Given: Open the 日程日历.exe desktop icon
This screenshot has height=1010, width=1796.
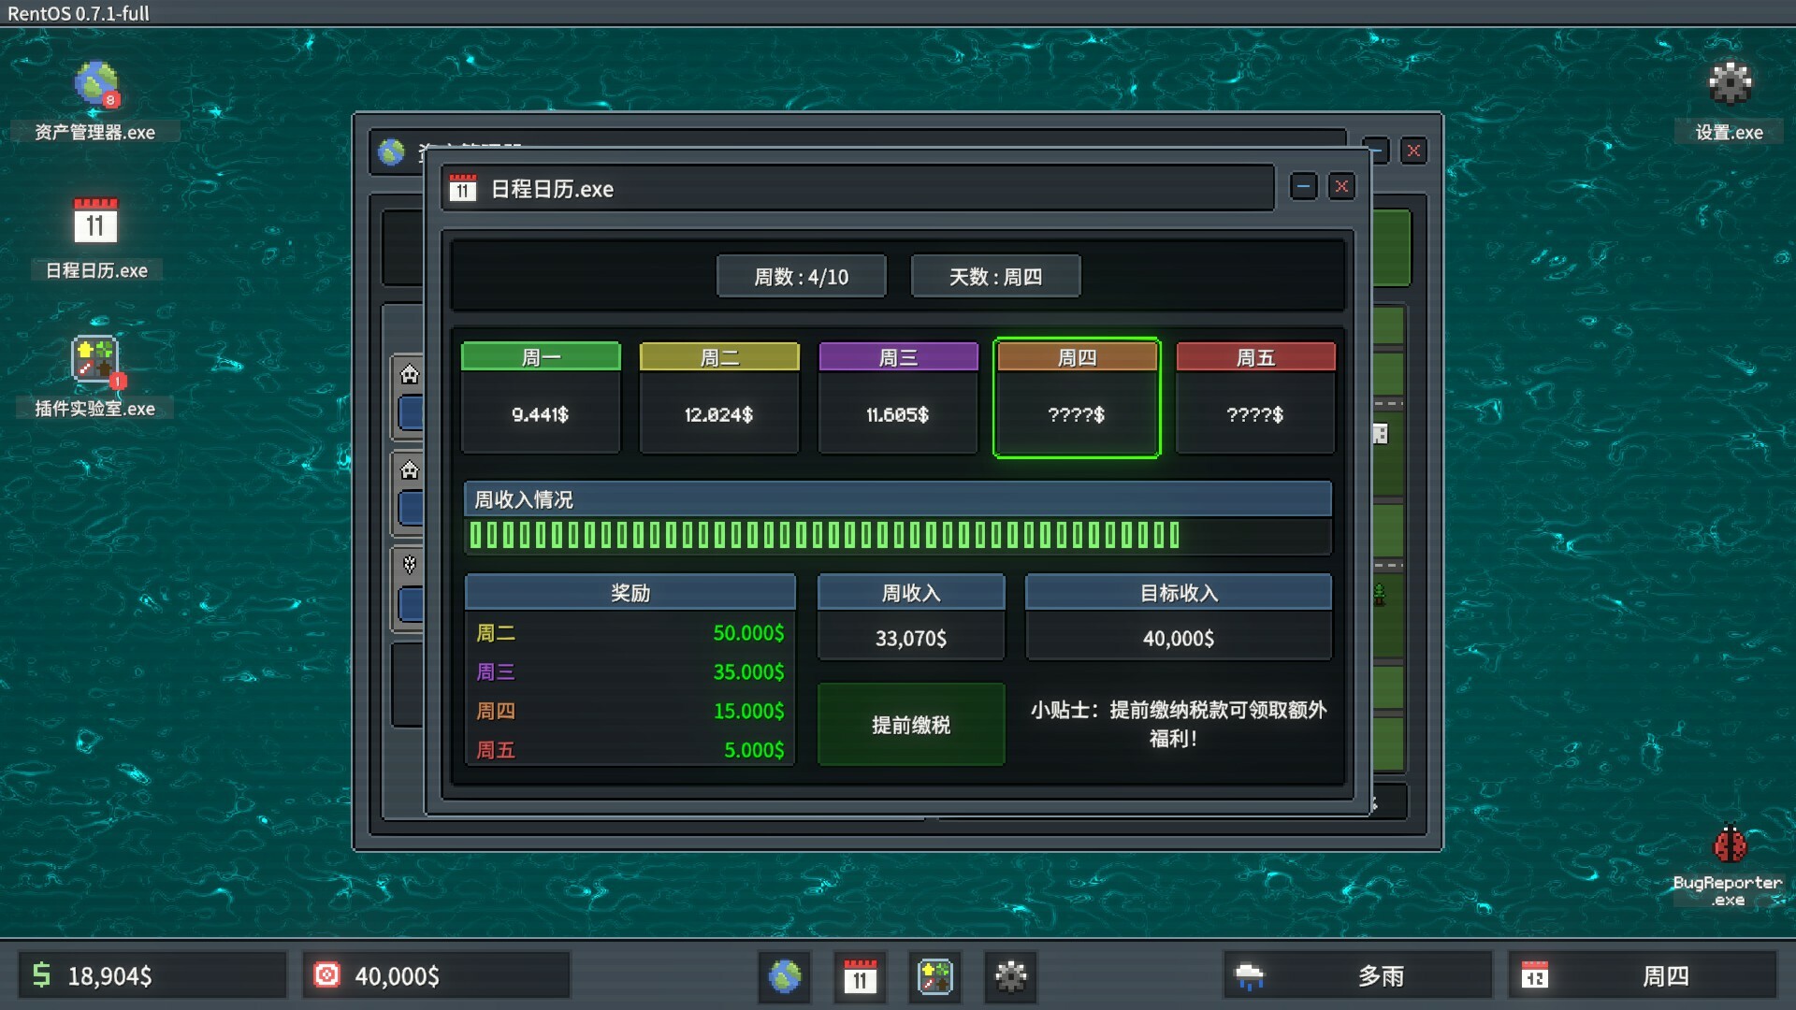Looking at the screenshot, I should (x=95, y=223).
